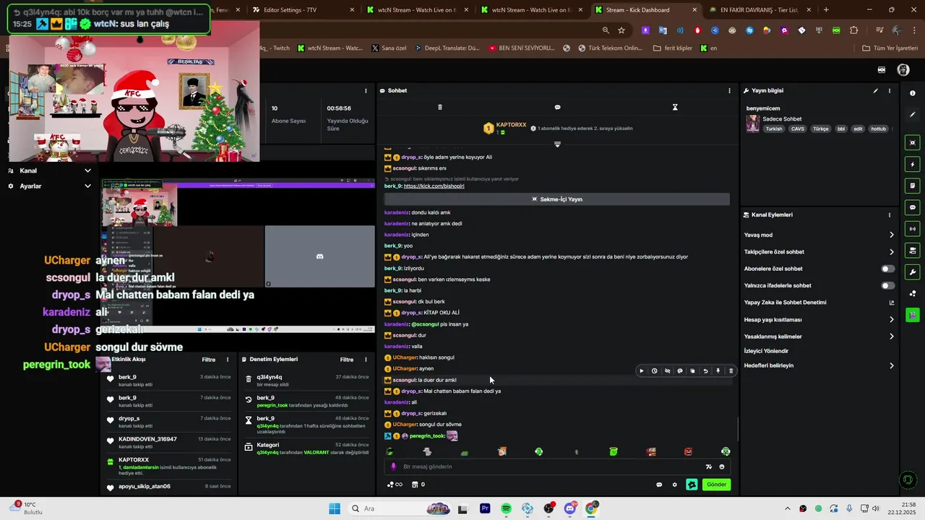
Task: Click the Sekme-İçi Yayın banner button
Action: point(556,199)
